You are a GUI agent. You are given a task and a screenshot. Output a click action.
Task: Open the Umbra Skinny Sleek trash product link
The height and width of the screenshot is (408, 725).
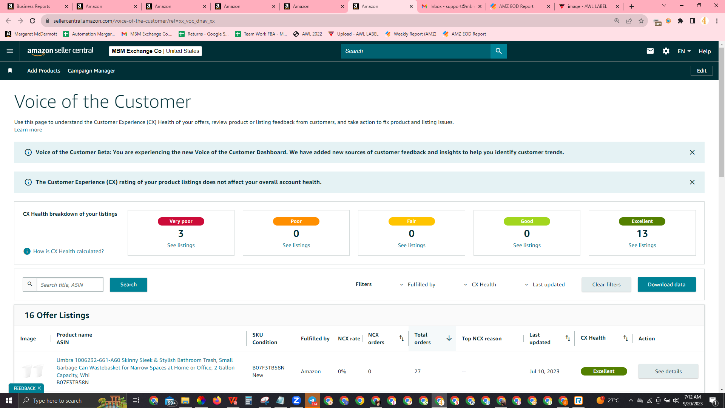coord(145,368)
